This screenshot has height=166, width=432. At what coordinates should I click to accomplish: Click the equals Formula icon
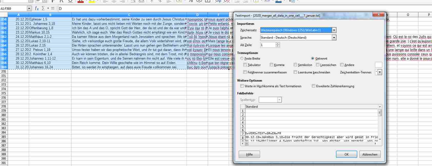[53, 8]
